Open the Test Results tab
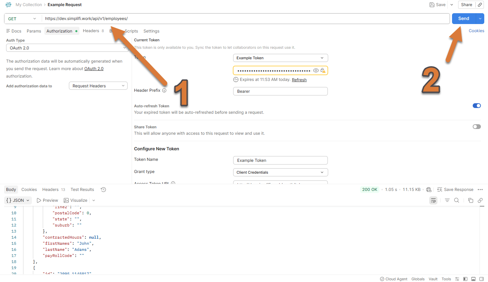488x282 pixels. (82, 190)
